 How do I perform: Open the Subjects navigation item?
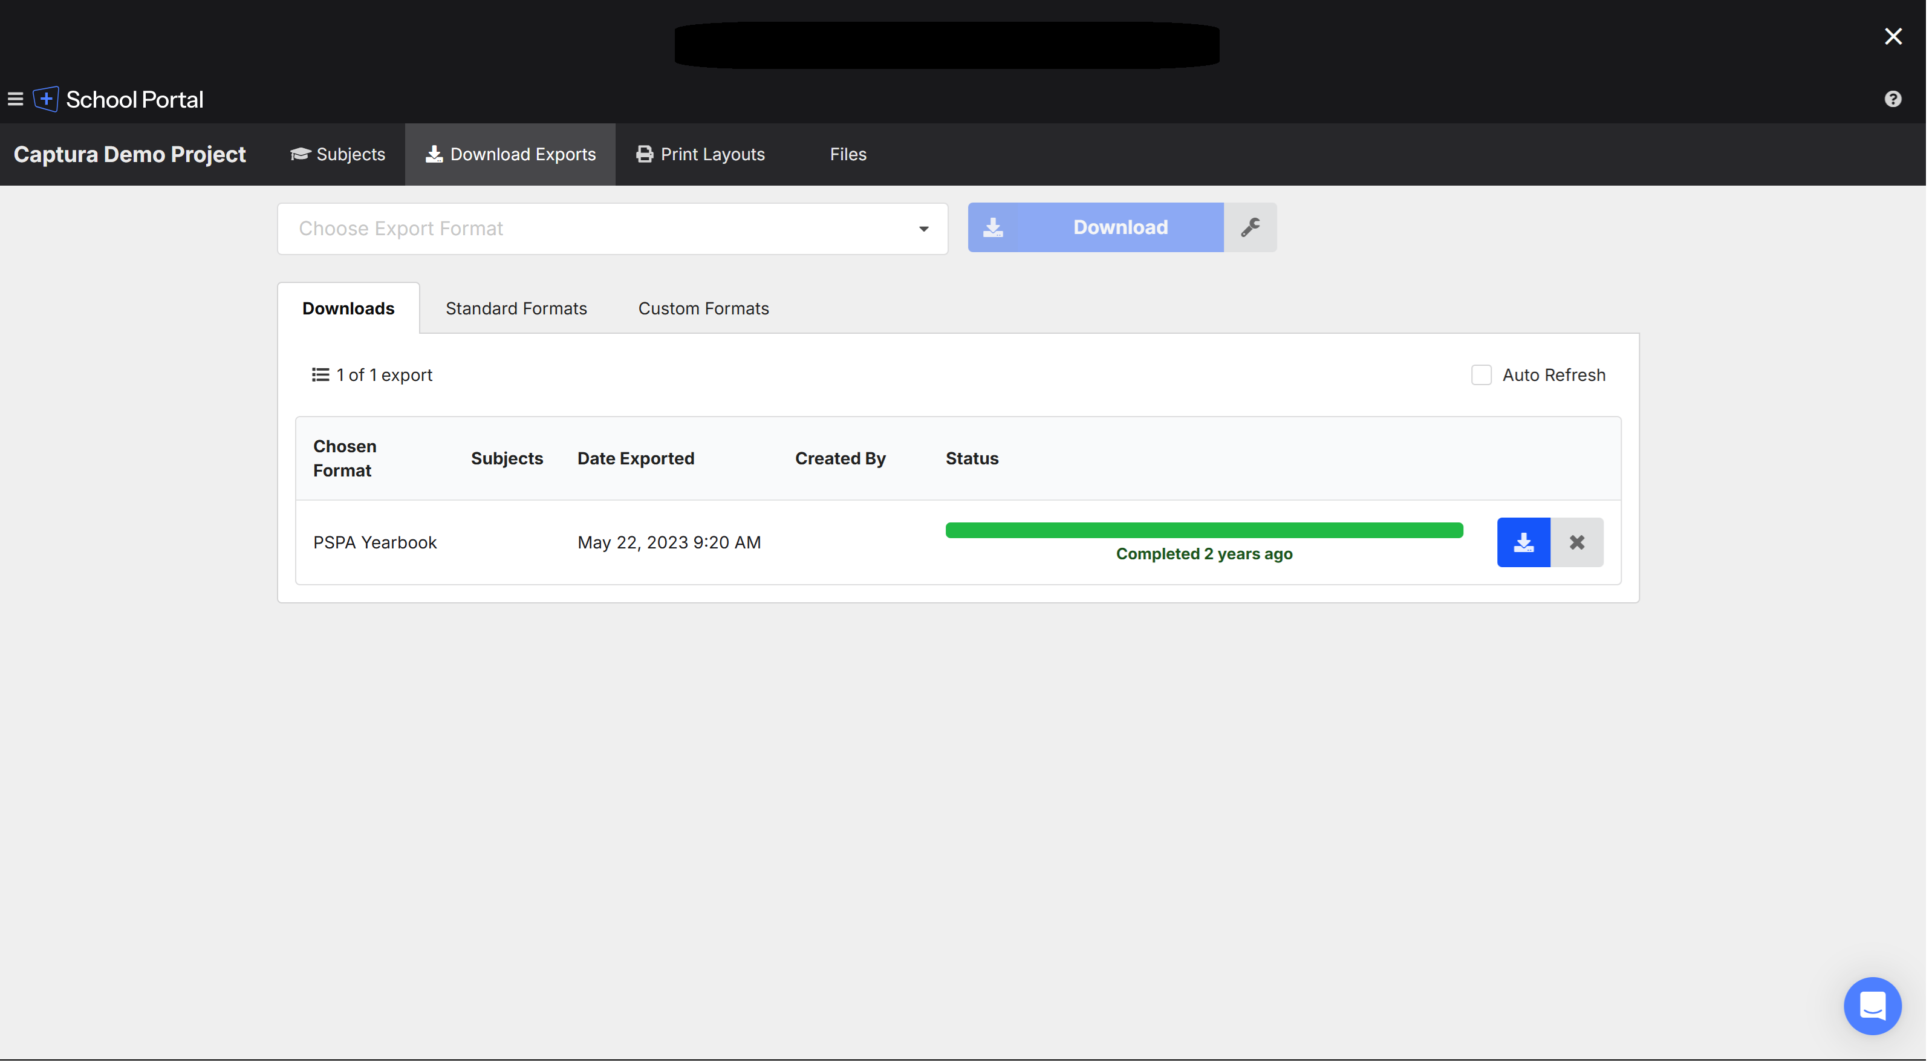[x=338, y=155]
